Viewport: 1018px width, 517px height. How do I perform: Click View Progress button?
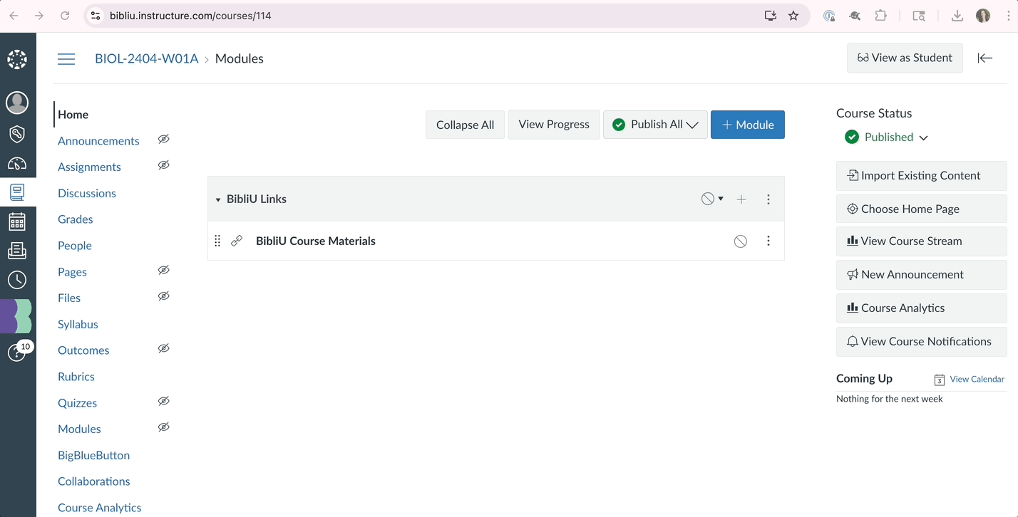tap(554, 125)
